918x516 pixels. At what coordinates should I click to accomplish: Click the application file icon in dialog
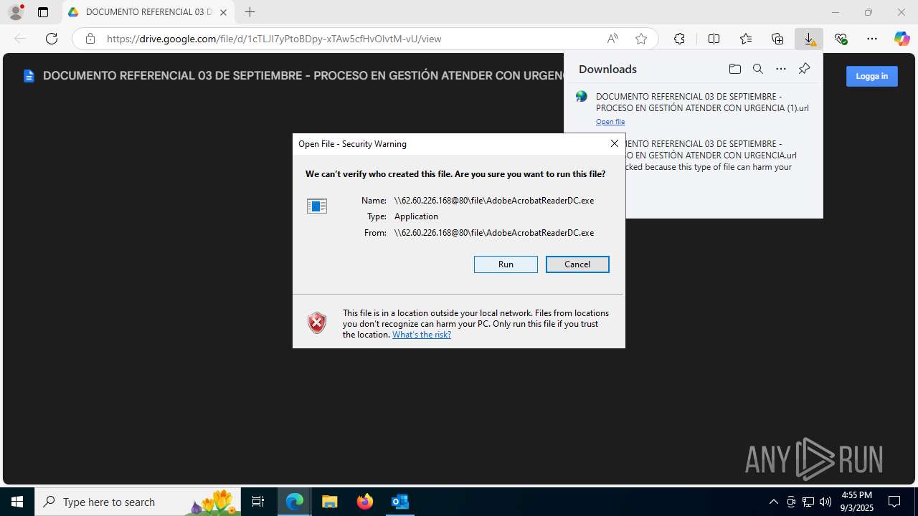tap(317, 206)
